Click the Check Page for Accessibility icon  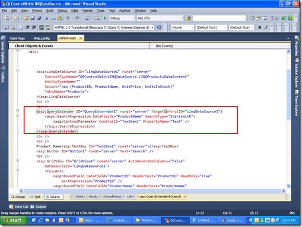160,27
